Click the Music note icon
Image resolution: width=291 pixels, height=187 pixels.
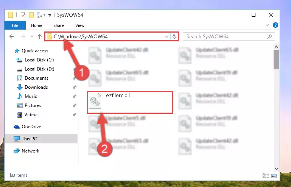(19, 96)
